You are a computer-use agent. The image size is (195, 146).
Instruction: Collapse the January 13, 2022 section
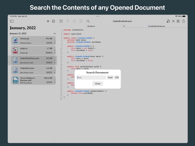click(x=55, y=34)
